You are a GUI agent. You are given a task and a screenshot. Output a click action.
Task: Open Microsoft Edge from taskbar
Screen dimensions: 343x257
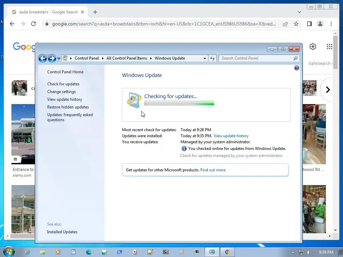point(88,252)
